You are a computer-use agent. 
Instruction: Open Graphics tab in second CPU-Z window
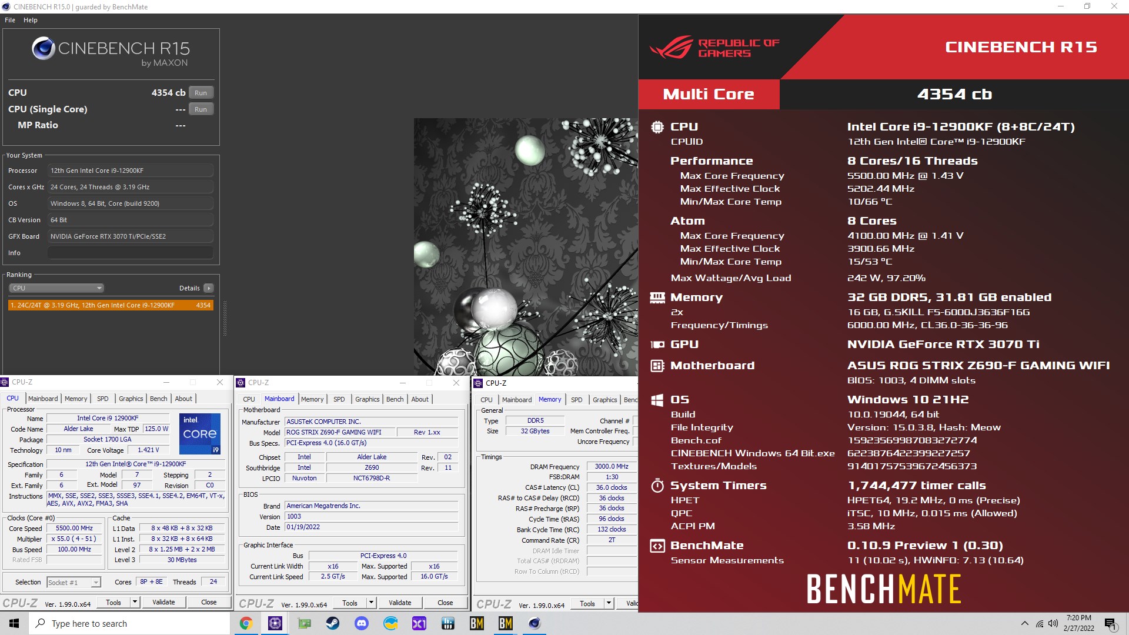[x=367, y=399]
